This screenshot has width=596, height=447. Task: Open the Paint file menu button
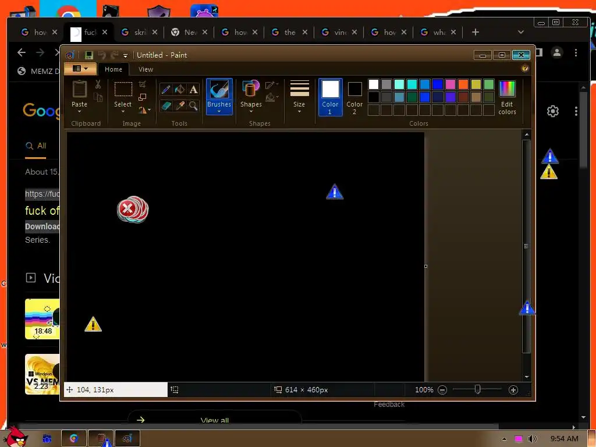(80, 69)
